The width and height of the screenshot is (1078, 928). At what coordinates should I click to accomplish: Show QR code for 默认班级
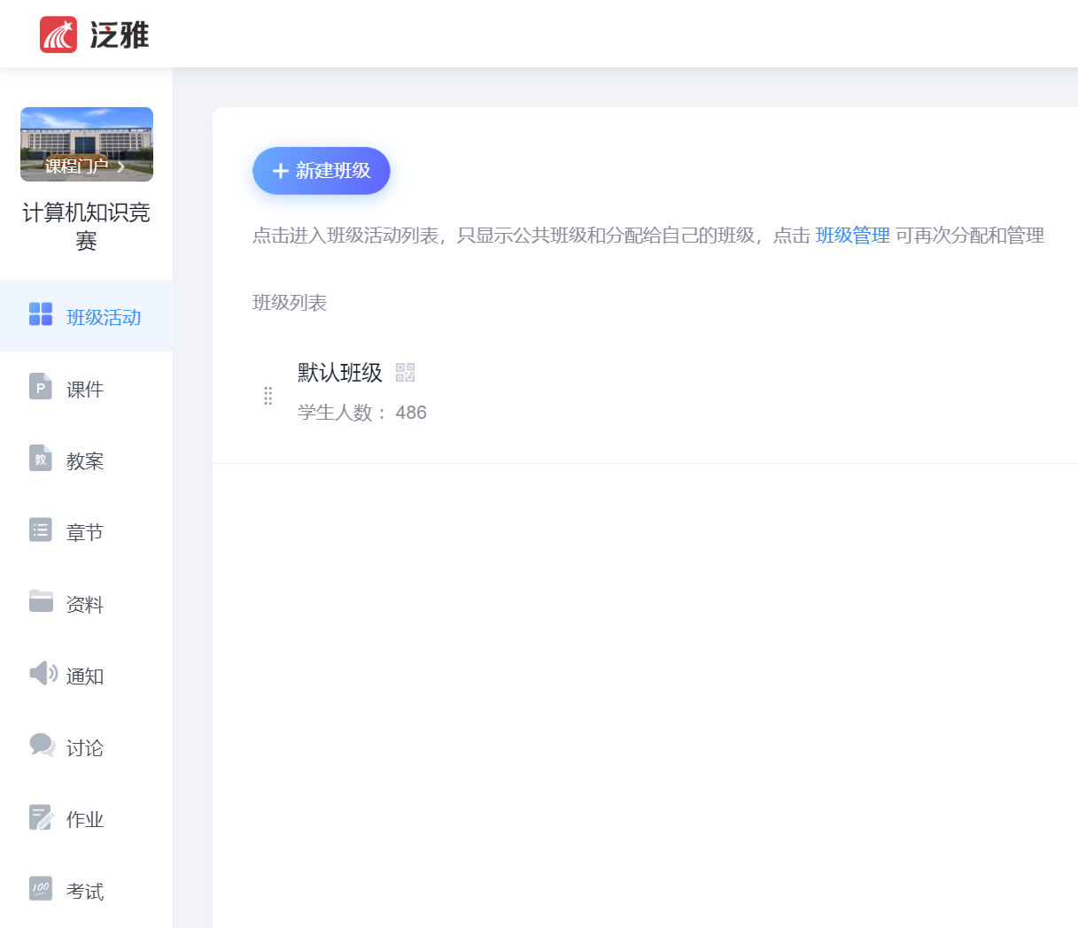[x=405, y=373]
